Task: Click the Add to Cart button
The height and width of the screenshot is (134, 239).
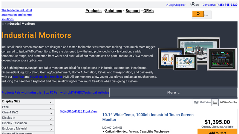Action: (217, 132)
